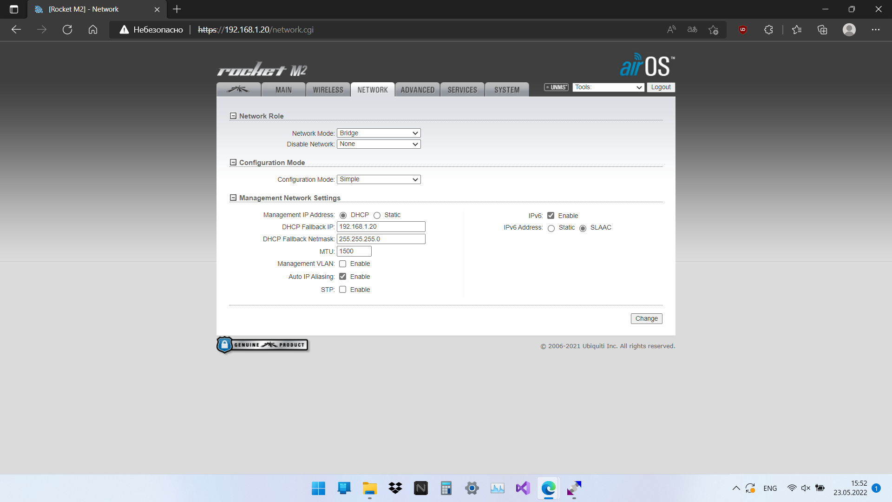Go to the SYSTEM tab
Image resolution: width=892 pixels, height=502 pixels.
(x=507, y=89)
